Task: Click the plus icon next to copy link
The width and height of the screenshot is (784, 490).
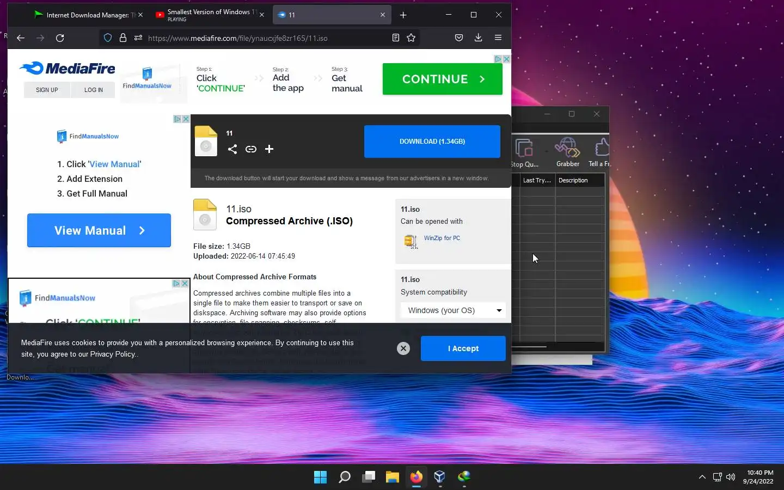Action: pos(269,149)
